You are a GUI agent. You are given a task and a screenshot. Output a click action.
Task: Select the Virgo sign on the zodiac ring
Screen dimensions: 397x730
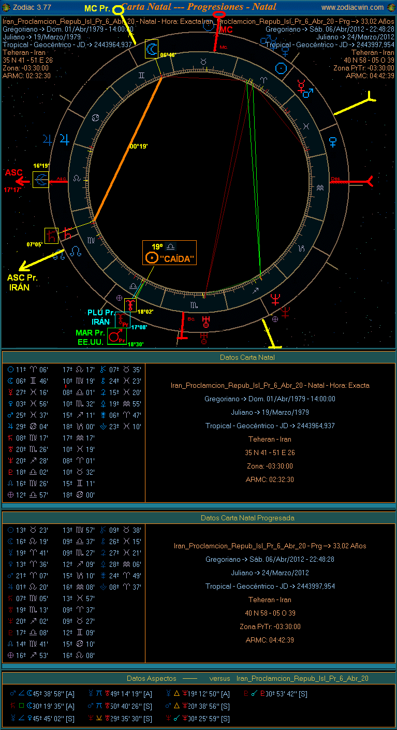click(x=91, y=240)
